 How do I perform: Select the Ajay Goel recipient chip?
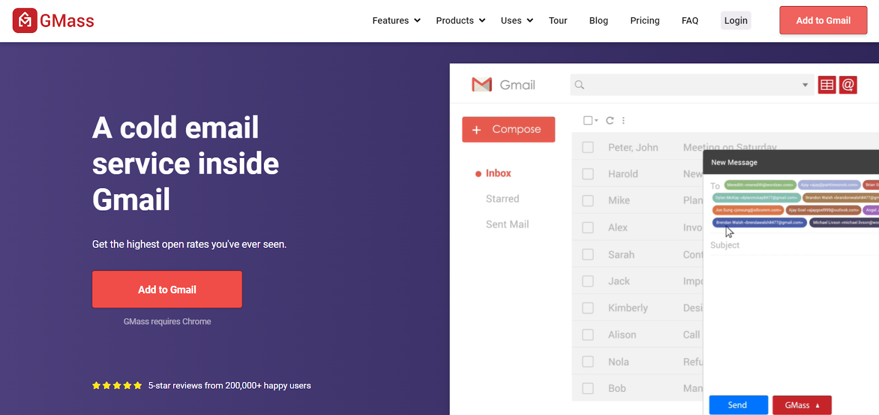coord(823,210)
